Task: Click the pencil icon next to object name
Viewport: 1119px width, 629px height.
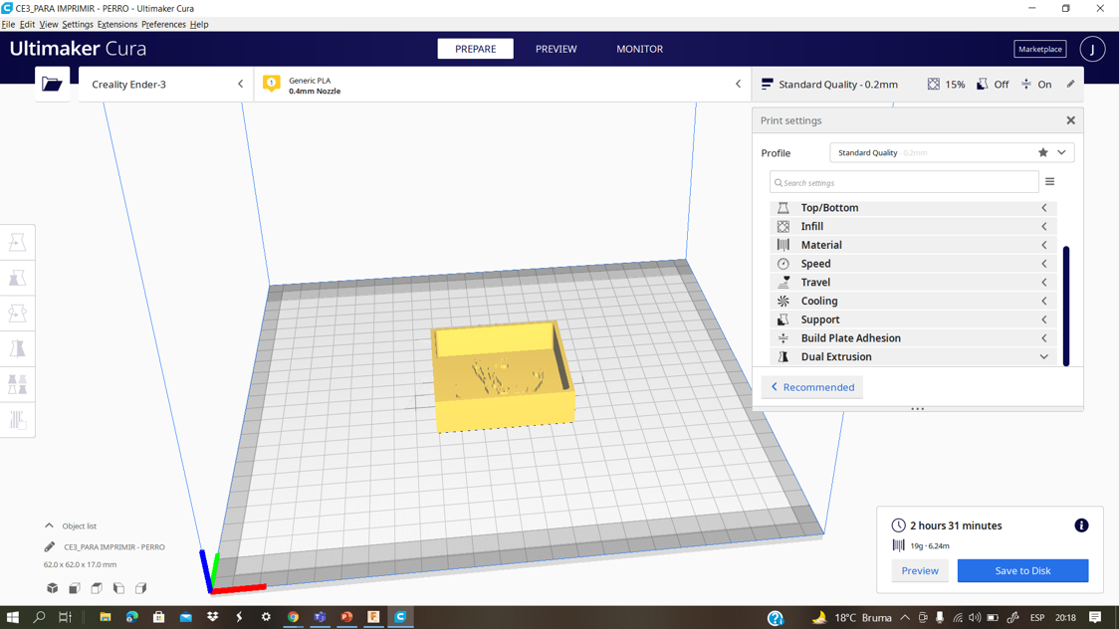Action: pyautogui.click(x=49, y=547)
